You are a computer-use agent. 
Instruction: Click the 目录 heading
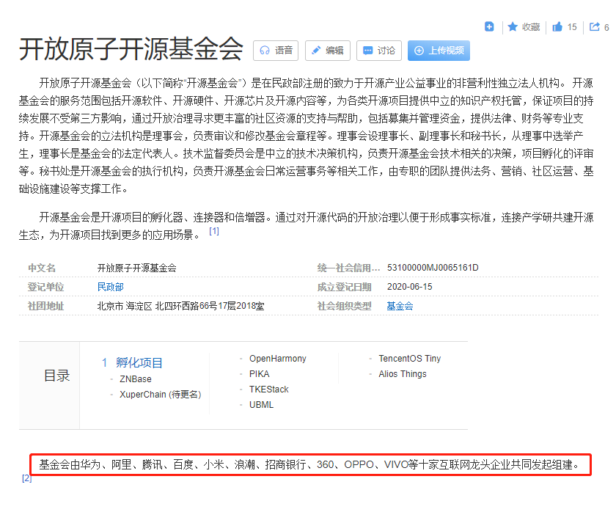point(57,376)
